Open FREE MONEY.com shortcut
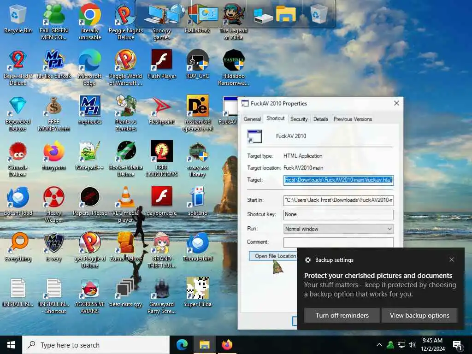Viewport: 472px width, 354px height. [x=53, y=114]
